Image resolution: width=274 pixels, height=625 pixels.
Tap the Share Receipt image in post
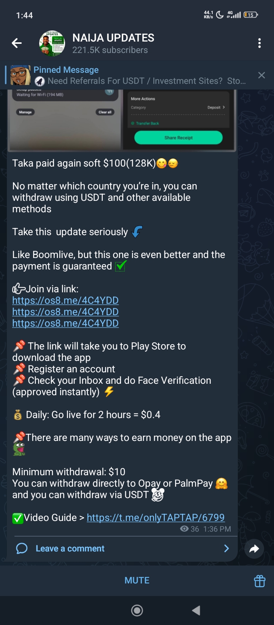(x=178, y=138)
